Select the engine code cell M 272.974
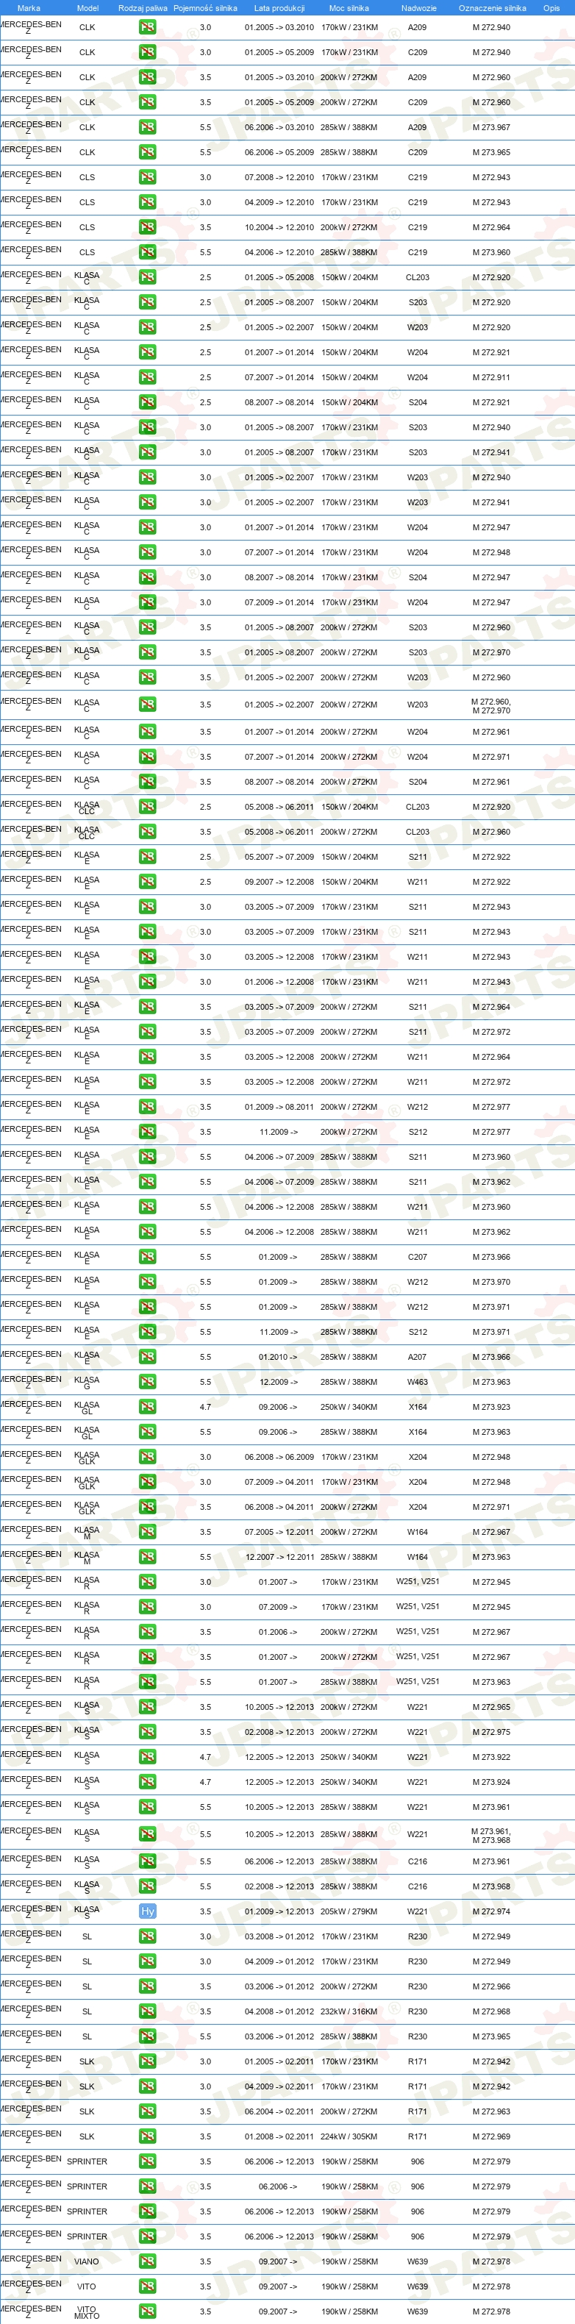Image resolution: width=575 pixels, height=2324 pixels. pyautogui.click(x=491, y=1911)
